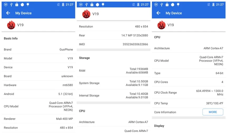Select the Hardware mt6580 row
Screen dimensions: 227x134
point(38,85)
